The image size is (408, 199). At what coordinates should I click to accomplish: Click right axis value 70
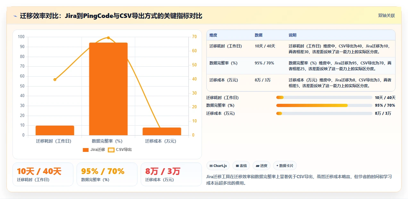point(194,37)
